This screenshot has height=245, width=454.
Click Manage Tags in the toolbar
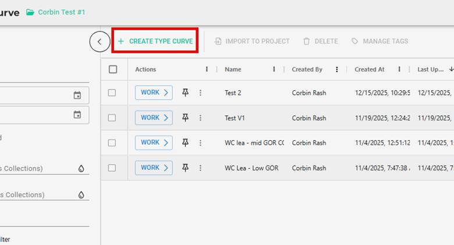379,41
